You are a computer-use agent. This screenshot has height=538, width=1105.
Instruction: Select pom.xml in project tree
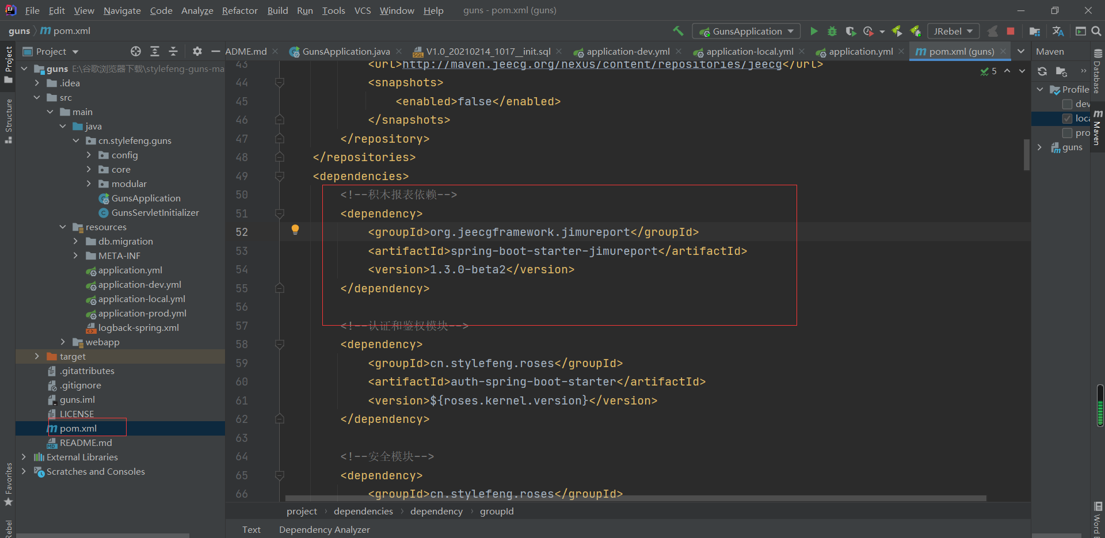78,428
